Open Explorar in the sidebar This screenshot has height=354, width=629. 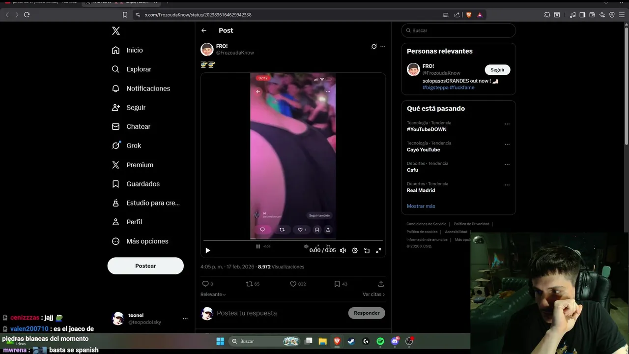coord(131,69)
